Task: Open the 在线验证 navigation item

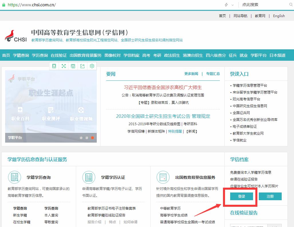Action: click(x=59, y=55)
